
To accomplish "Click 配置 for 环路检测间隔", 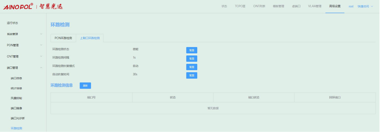I will [191, 59].
